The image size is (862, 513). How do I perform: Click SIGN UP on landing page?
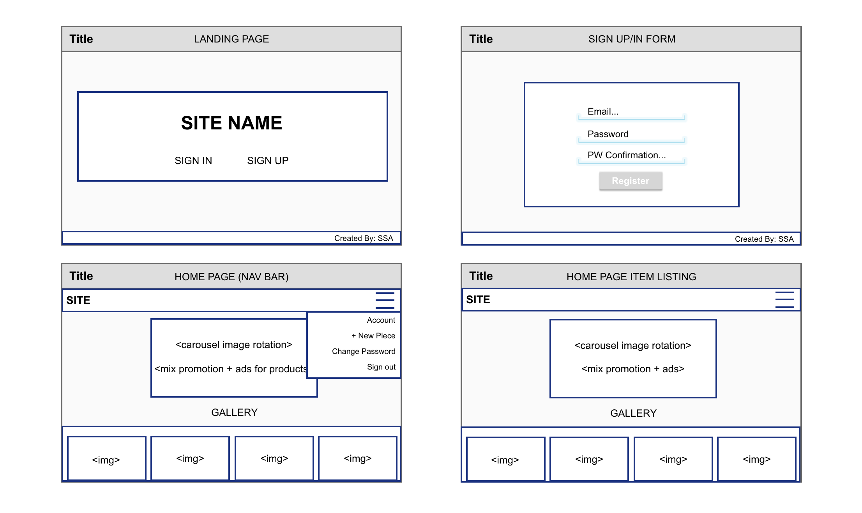[x=268, y=161]
